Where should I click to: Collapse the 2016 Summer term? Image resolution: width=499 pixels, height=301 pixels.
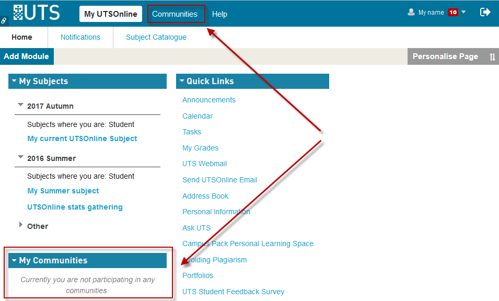(x=21, y=157)
